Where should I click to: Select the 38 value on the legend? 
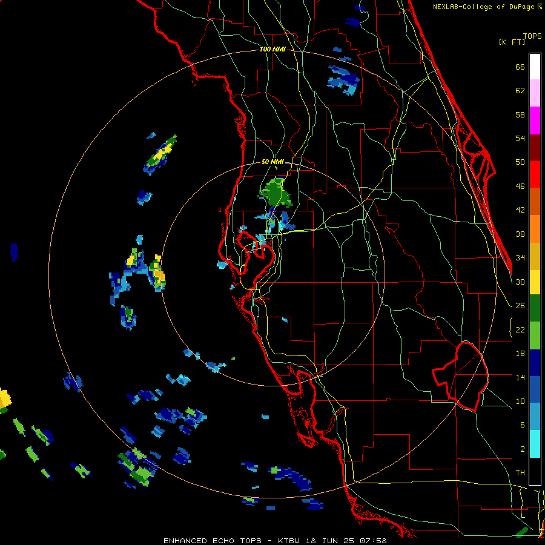coord(520,234)
